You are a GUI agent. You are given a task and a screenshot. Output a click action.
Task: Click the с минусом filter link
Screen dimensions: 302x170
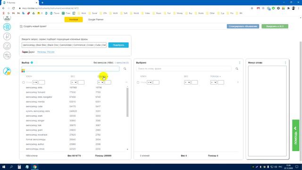(x=122, y=63)
